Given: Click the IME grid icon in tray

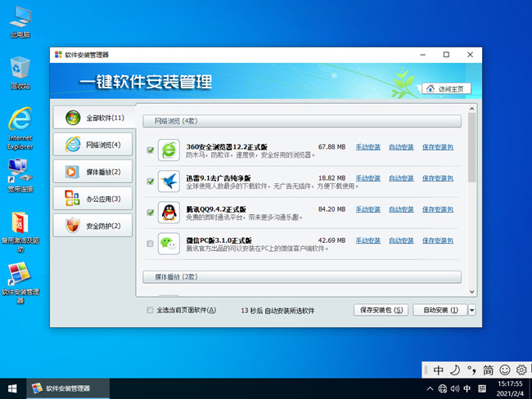Looking at the screenshot, I should click(x=482, y=388).
